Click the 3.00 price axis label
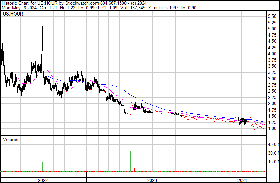This screenshot has height=183, width=280. coord(272,79)
